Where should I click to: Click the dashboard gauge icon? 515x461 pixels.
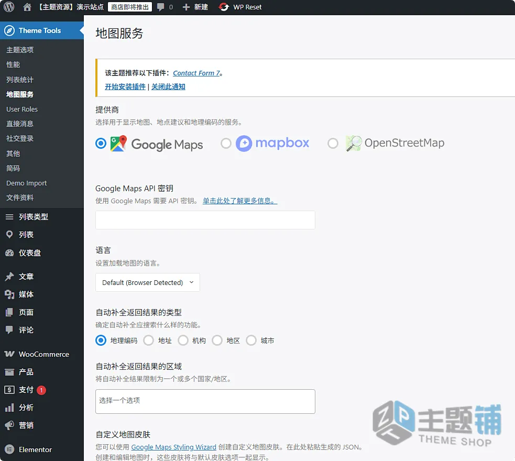(x=9, y=253)
